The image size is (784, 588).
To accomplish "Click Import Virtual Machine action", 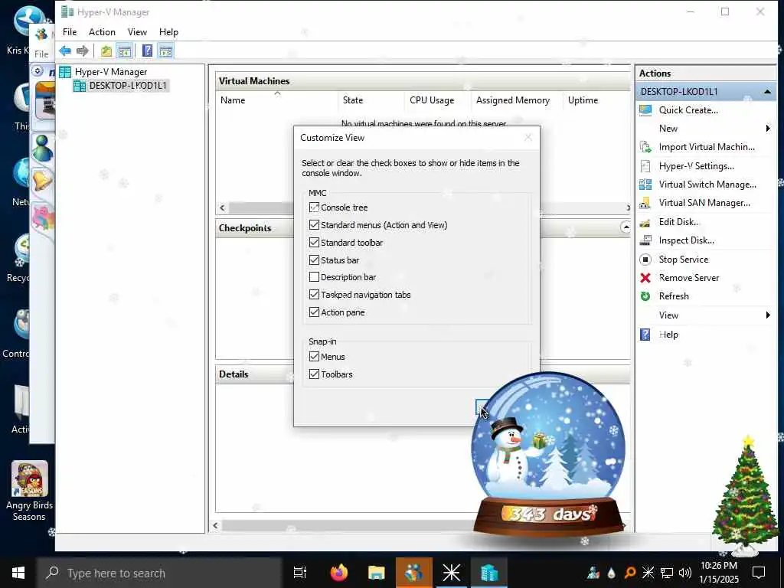I will click(x=707, y=147).
